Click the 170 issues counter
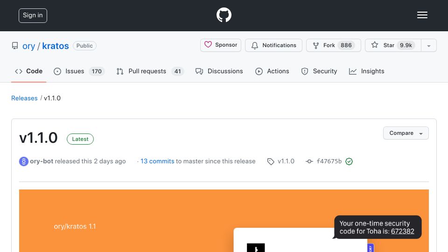The width and height of the screenshot is (448, 252). coord(97,71)
